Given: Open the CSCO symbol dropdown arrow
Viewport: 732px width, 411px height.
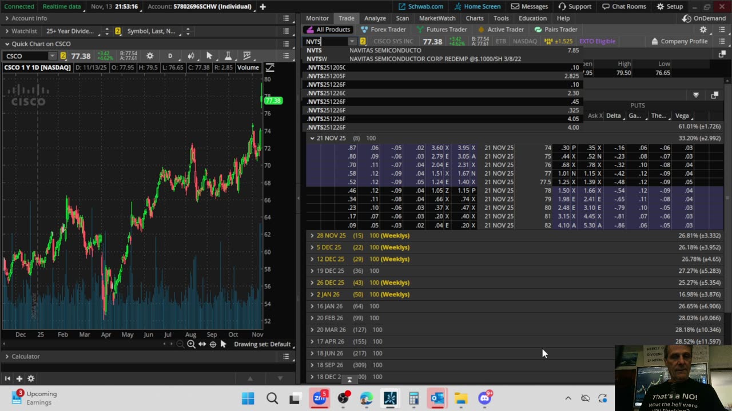Looking at the screenshot, I should pyautogui.click(x=52, y=56).
